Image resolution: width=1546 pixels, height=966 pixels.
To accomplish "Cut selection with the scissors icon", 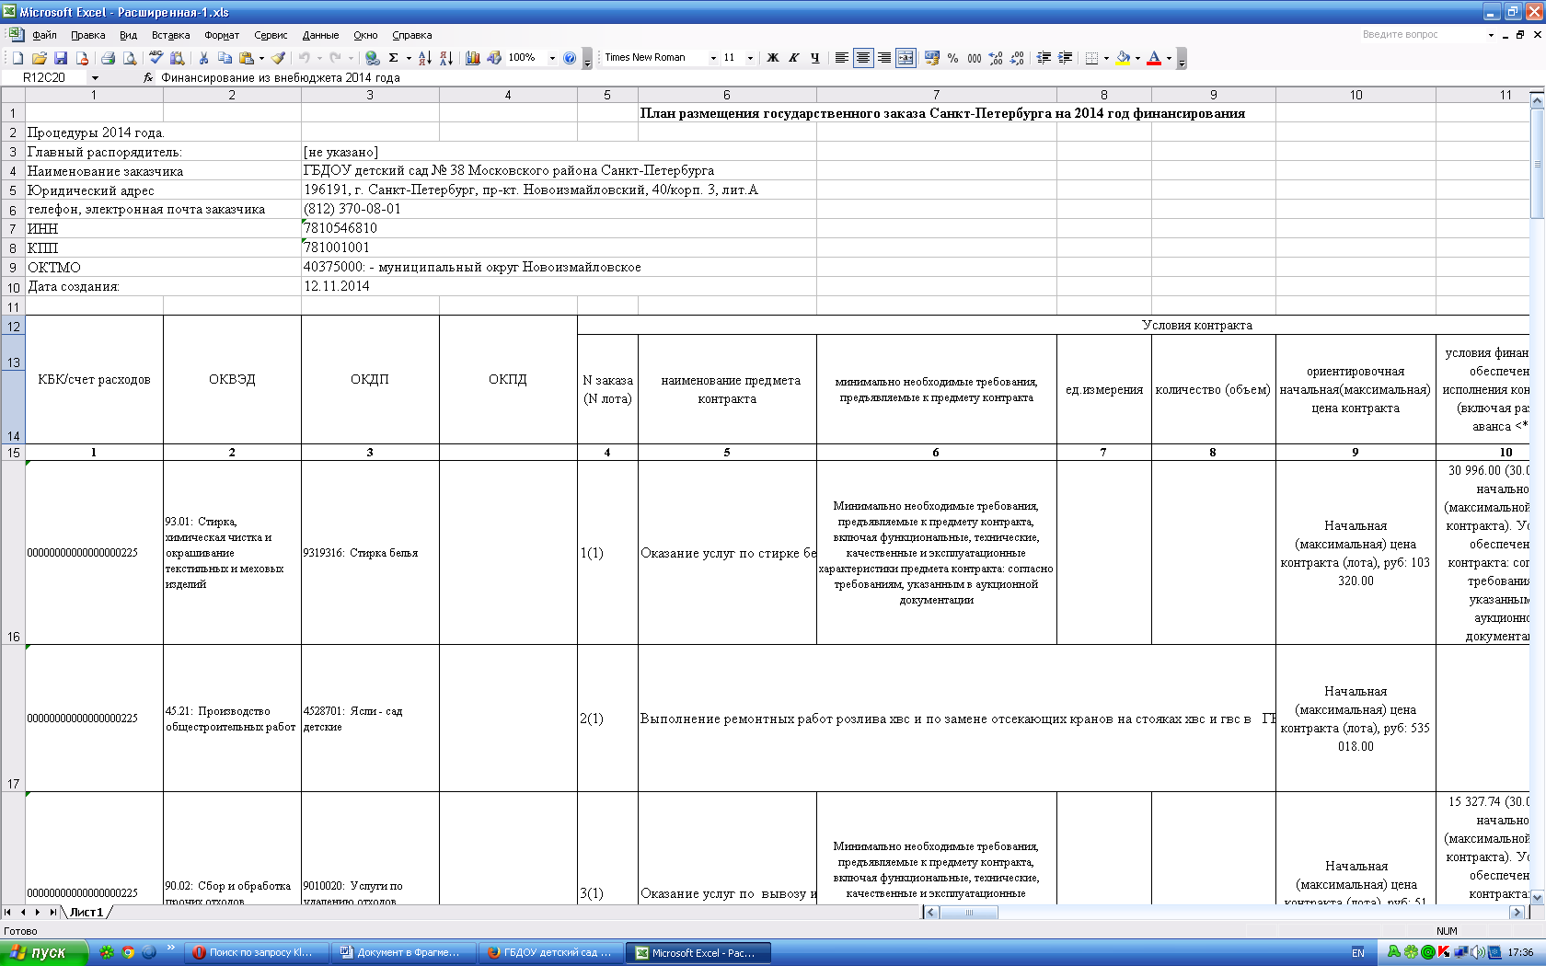I will pyautogui.click(x=203, y=58).
